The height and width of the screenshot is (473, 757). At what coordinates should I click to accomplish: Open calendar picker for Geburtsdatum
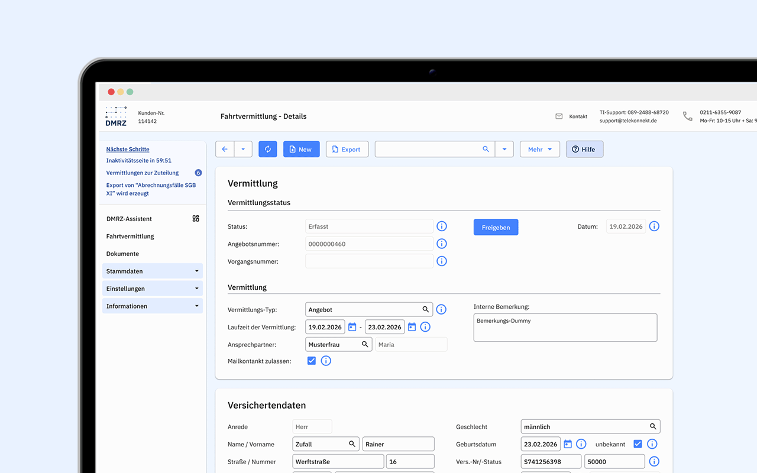coord(568,444)
